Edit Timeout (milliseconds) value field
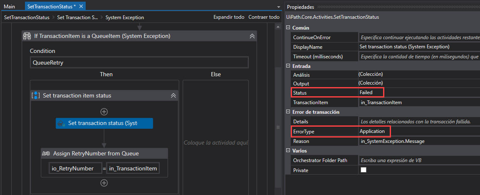480x195 pixels. (419, 56)
